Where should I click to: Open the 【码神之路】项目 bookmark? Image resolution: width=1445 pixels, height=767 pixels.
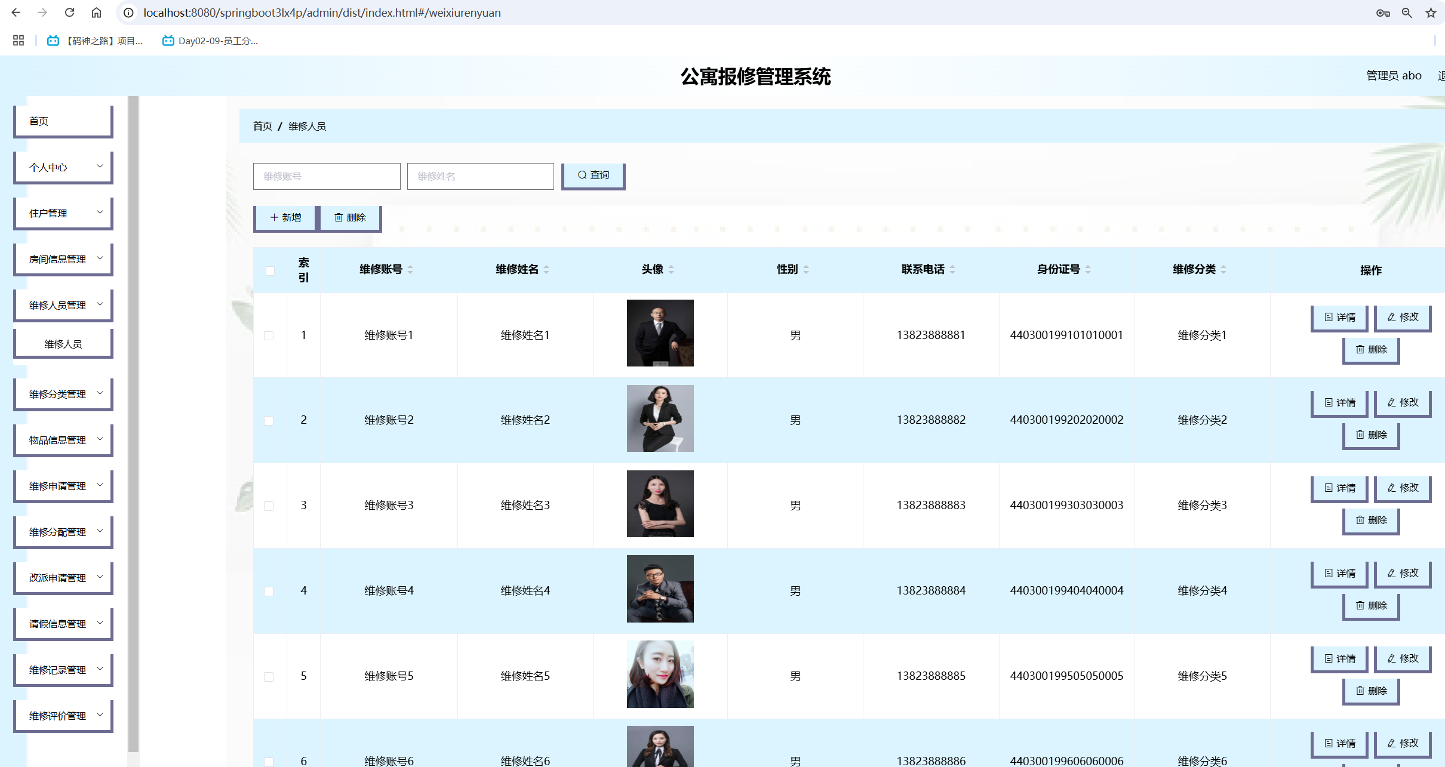96,41
